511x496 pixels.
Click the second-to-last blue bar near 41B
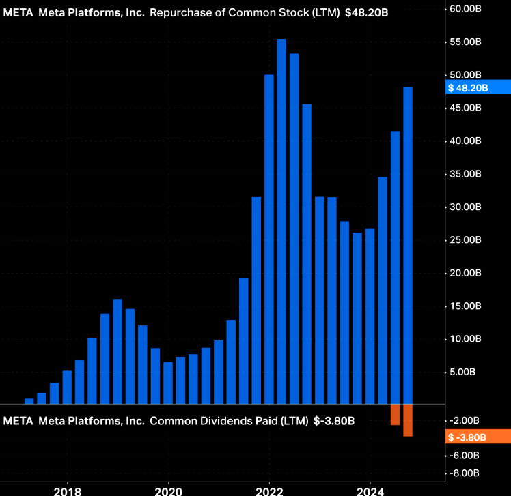[x=395, y=267]
